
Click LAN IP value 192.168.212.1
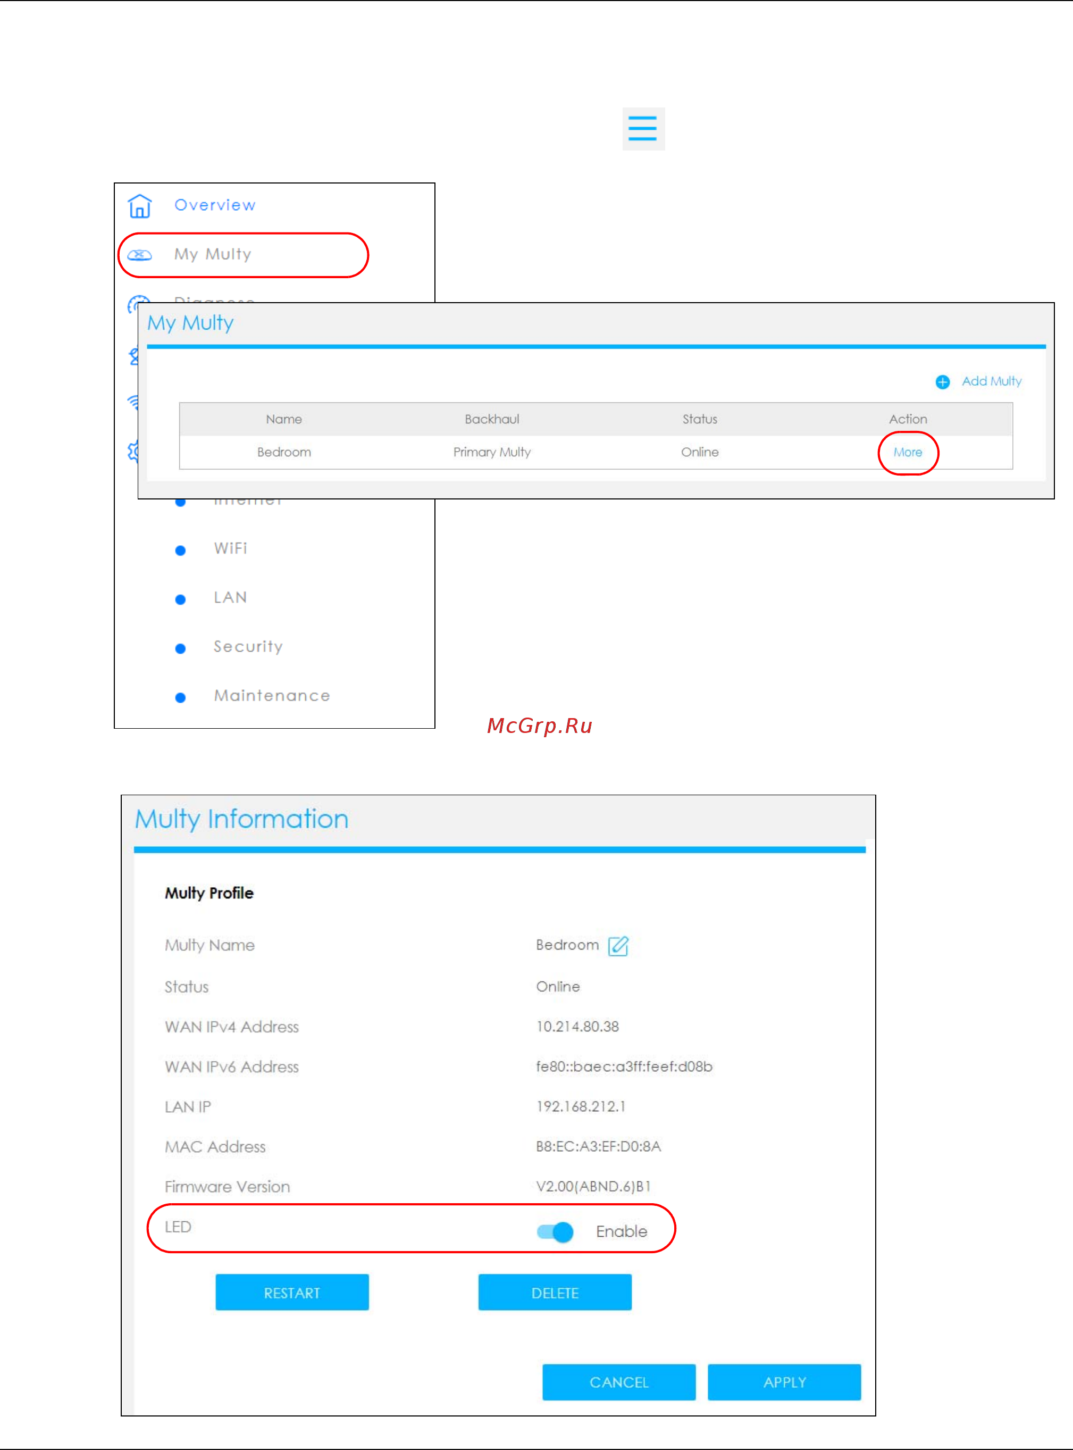[581, 1107]
